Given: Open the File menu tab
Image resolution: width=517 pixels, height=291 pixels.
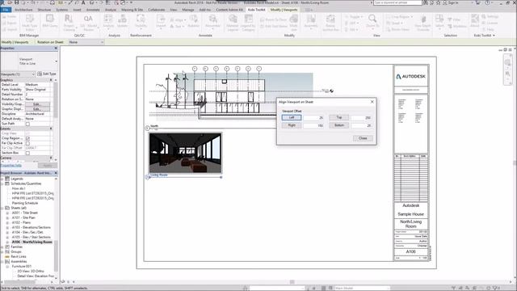Looking at the screenshot, I should click(6, 10).
